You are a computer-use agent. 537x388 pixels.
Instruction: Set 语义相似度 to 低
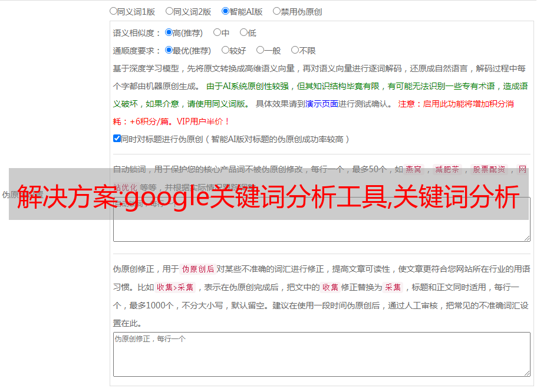(x=243, y=32)
